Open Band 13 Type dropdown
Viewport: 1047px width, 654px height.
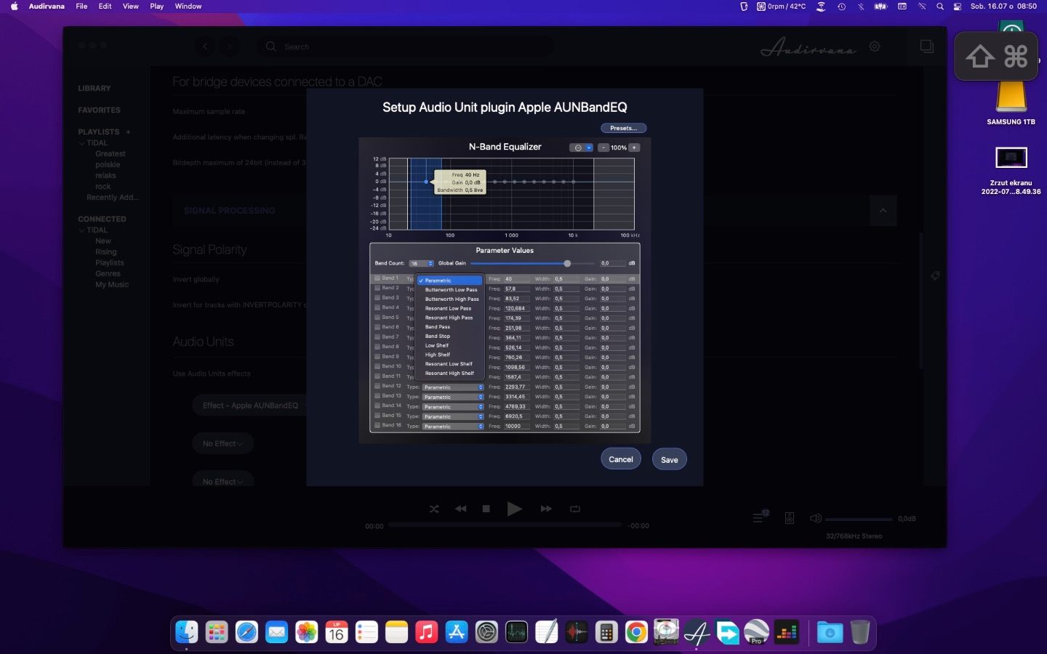[453, 397]
